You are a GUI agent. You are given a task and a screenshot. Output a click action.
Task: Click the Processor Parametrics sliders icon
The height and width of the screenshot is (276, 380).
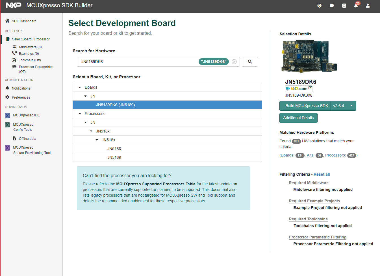[14, 67]
